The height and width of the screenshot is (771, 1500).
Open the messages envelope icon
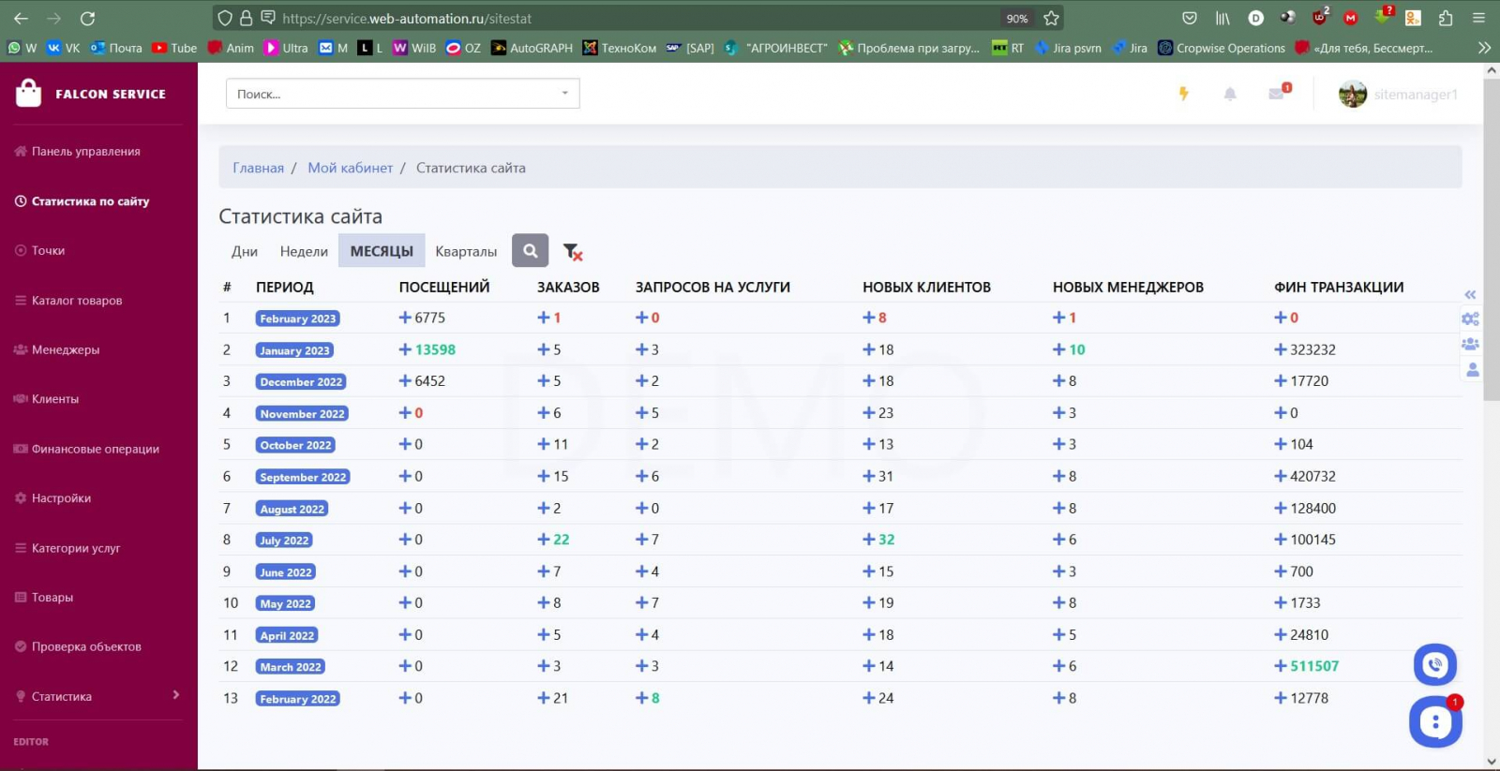pyautogui.click(x=1277, y=94)
